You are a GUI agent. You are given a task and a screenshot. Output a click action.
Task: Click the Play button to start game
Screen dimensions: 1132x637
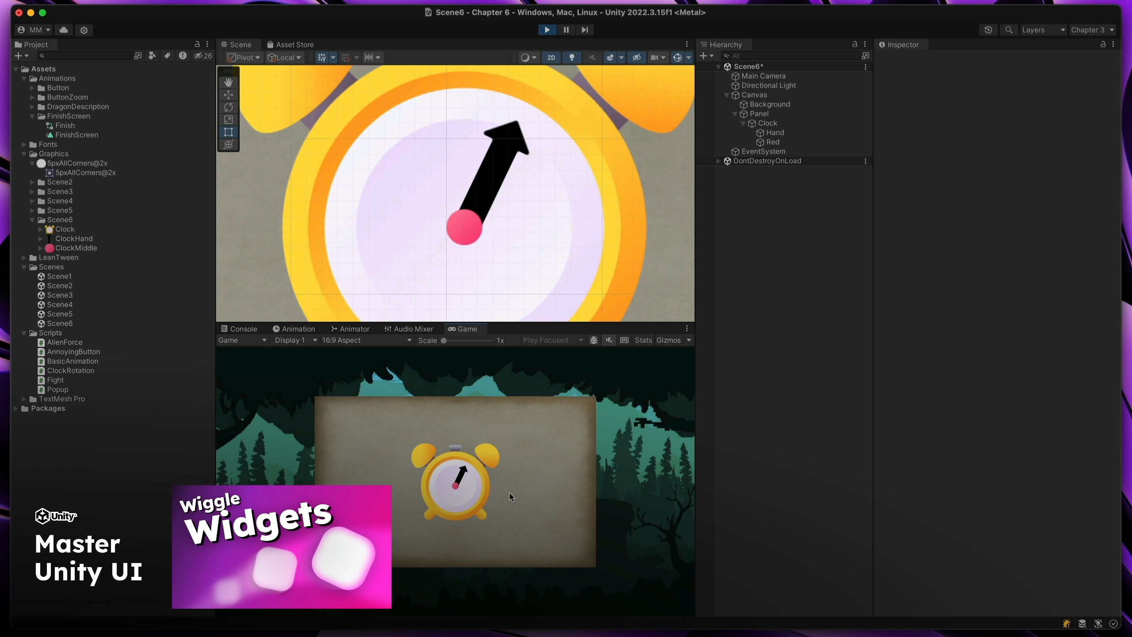[x=547, y=30]
